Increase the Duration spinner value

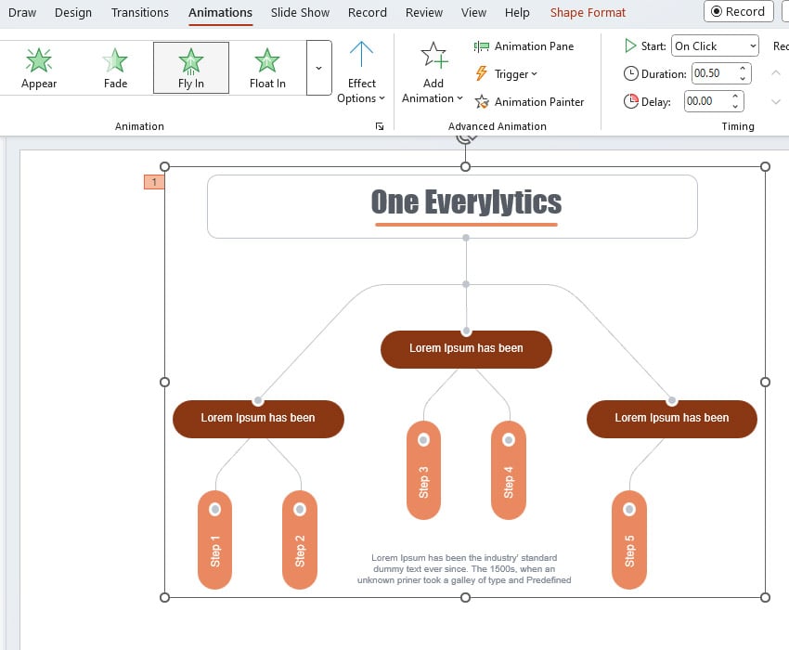pyautogui.click(x=743, y=69)
